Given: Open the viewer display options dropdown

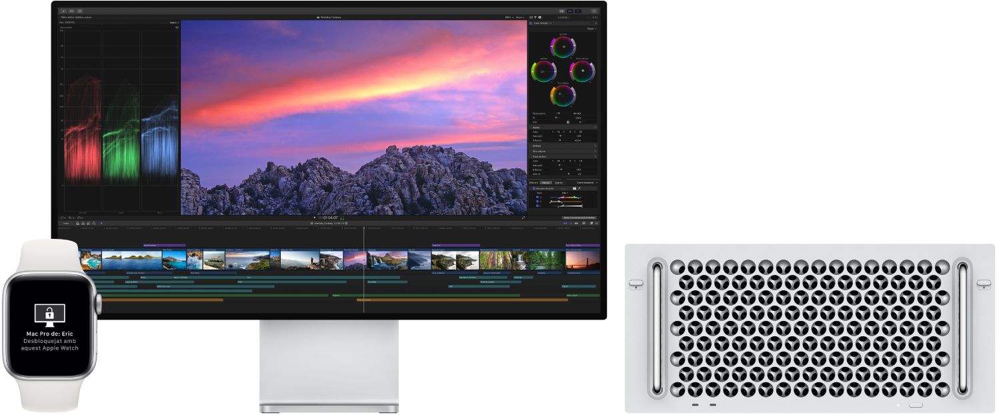Looking at the screenshot, I should (519, 18).
